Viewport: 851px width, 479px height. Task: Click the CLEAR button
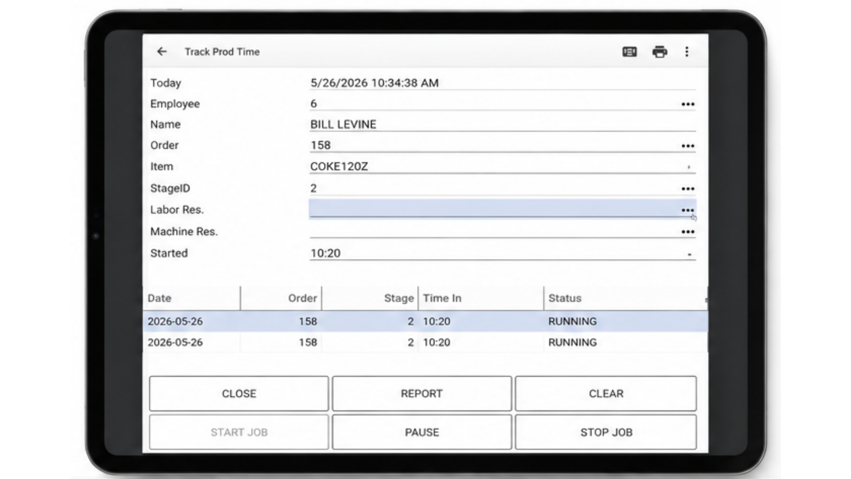click(x=606, y=393)
